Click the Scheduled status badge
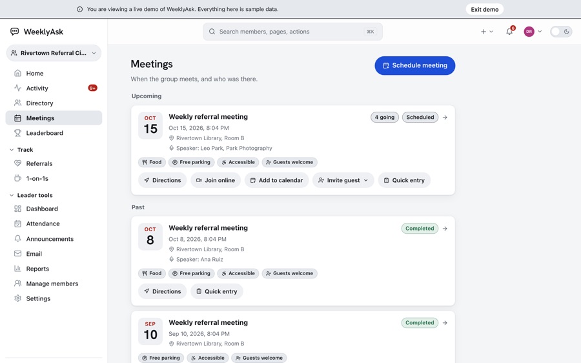581x363 pixels. tap(420, 117)
